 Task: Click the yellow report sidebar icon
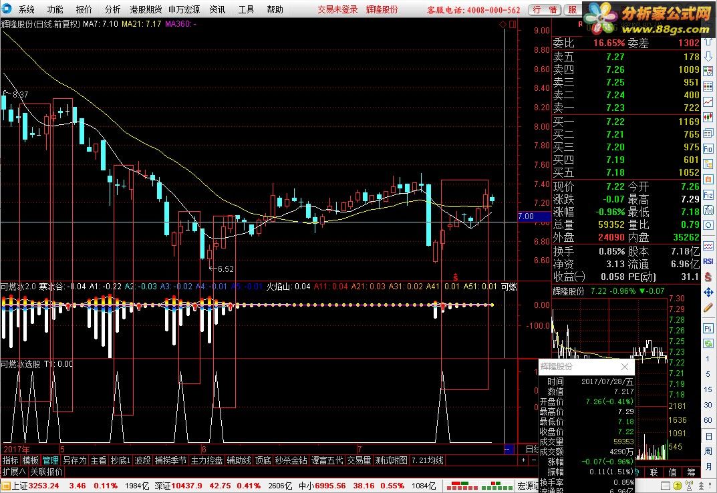[x=708, y=164]
